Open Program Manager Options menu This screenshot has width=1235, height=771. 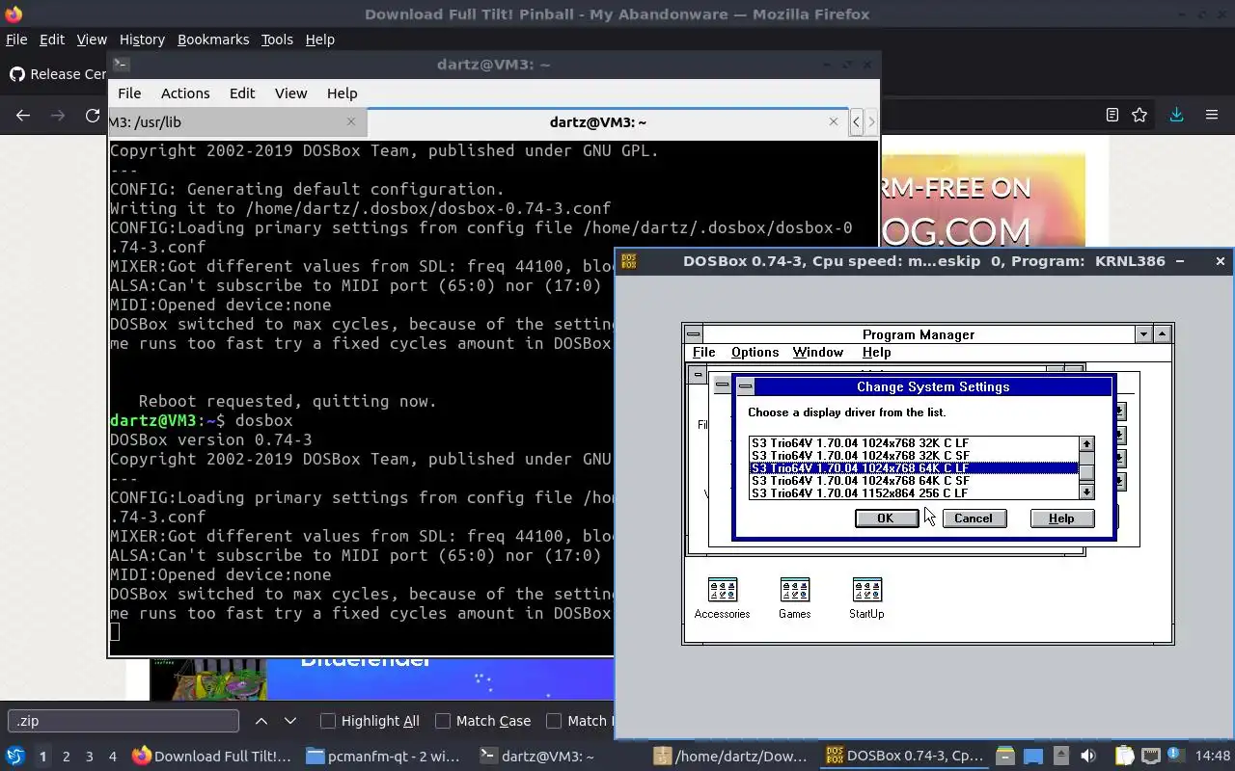(x=755, y=352)
